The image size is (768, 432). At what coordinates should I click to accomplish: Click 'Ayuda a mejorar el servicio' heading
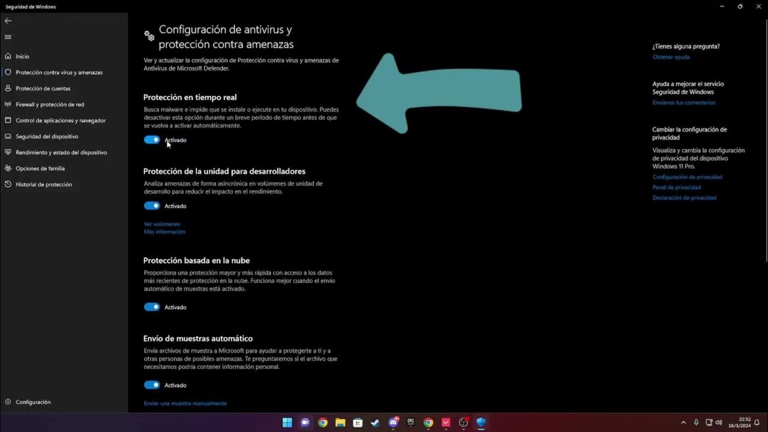point(688,88)
